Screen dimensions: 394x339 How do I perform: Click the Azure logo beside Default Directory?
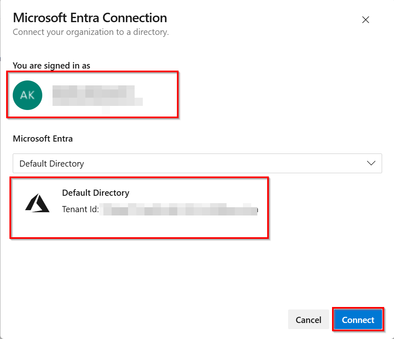(x=37, y=203)
